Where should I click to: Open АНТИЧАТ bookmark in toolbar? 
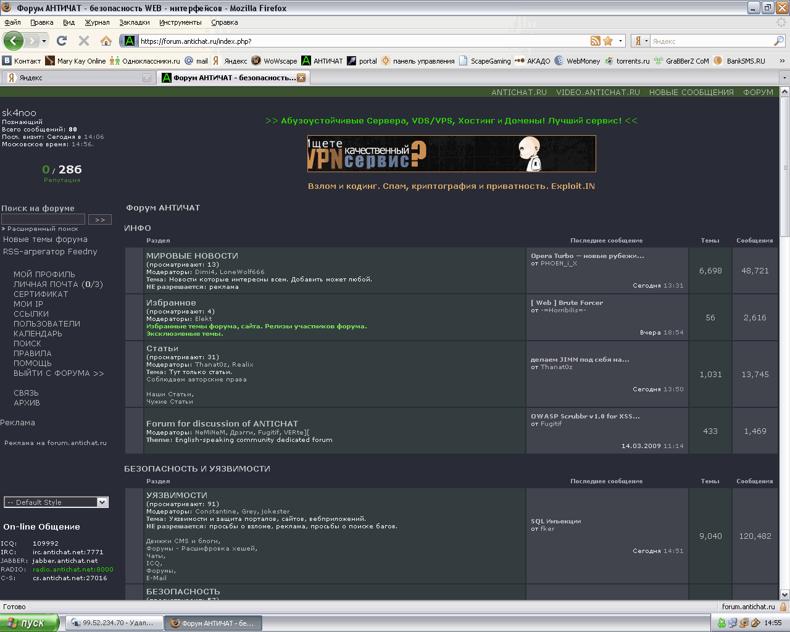pos(322,61)
